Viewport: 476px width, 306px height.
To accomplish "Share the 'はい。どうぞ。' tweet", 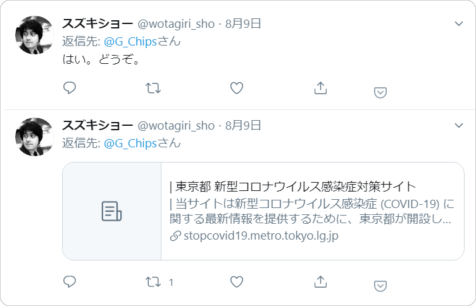I will (x=320, y=88).
